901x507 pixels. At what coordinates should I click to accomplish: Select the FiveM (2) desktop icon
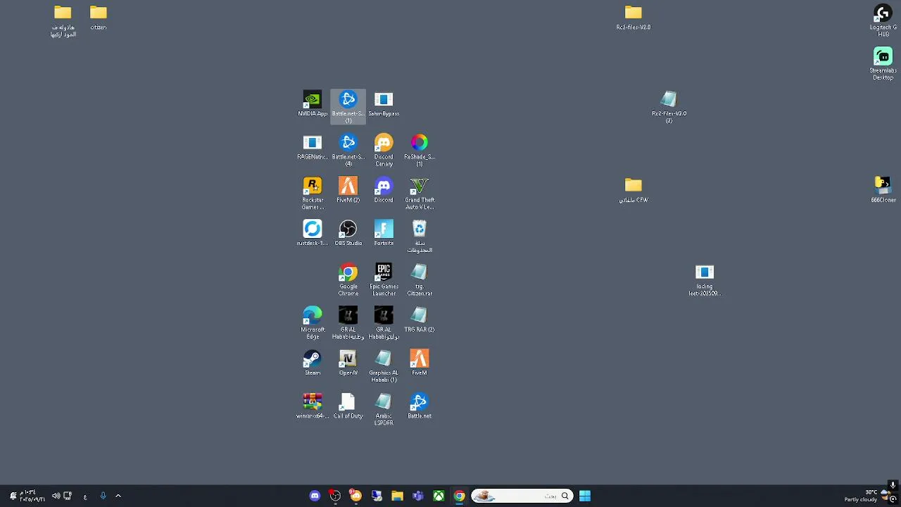[x=348, y=190]
